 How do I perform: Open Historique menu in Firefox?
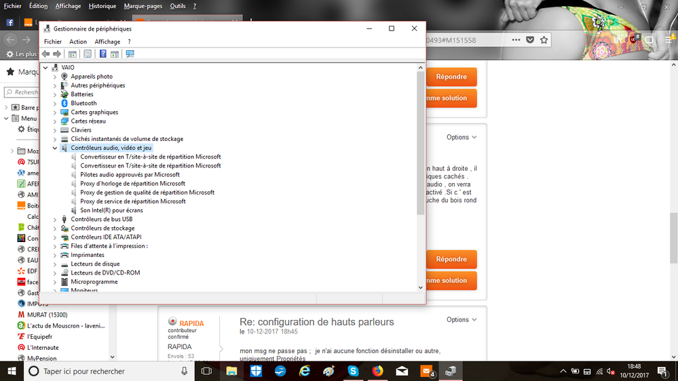[x=102, y=6]
